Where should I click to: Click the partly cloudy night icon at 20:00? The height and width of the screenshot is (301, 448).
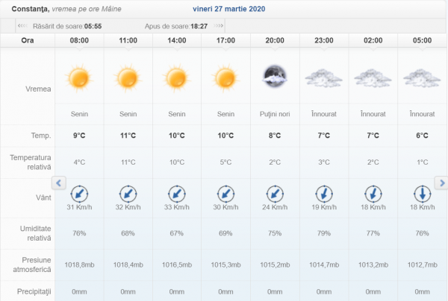pos(274,75)
